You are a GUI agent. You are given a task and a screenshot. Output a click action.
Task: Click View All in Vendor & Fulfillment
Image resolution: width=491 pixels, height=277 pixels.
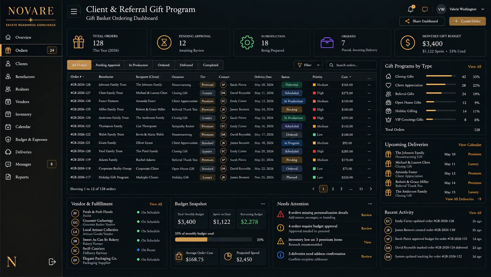coord(156,204)
